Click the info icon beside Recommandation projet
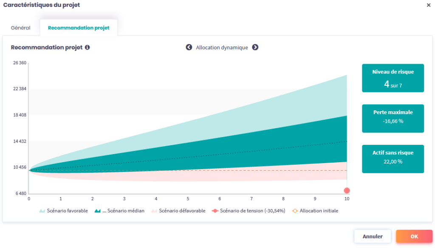Screen dimensions: 435x248 (x=87, y=48)
